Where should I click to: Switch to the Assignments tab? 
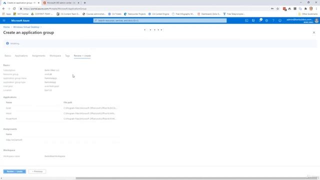[x=38, y=55]
